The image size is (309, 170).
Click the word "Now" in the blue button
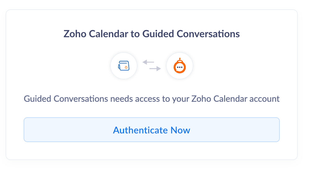pyautogui.click(x=180, y=130)
